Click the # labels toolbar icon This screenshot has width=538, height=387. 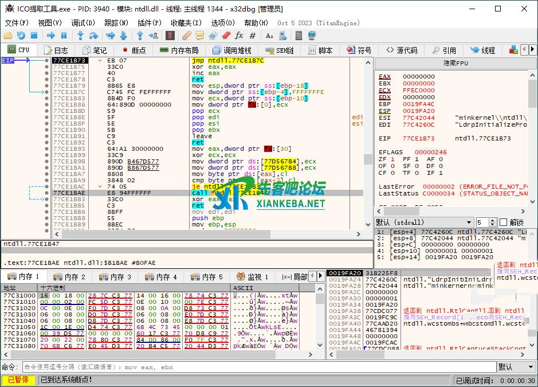(x=252, y=36)
